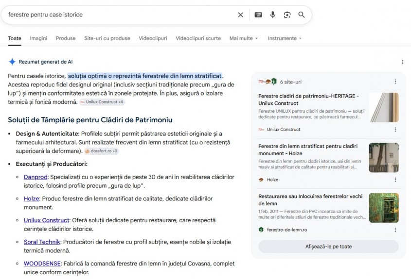Click the Executanți și Producători bullet heading
The height and width of the screenshot is (280, 411).
pyautogui.click(x=52, y=164)
